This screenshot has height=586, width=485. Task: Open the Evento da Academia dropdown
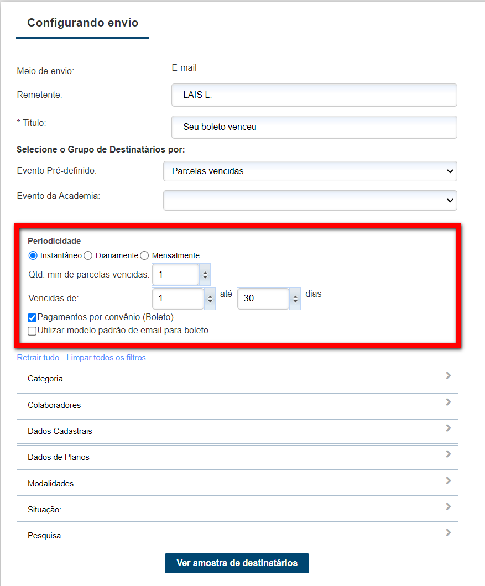(310, 201)
